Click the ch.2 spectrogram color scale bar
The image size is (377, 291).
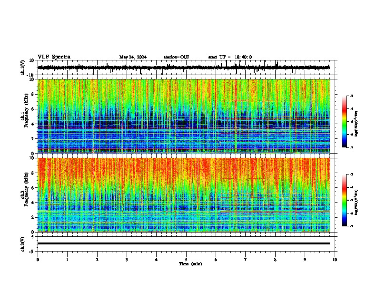344,200
